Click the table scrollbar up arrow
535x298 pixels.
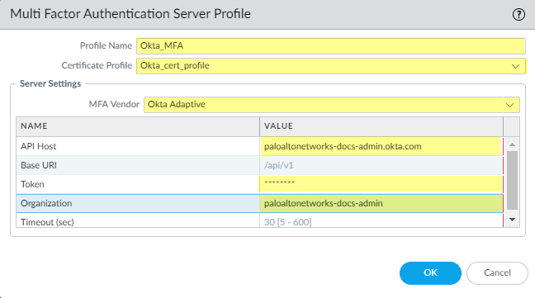pyautogui.click(x=512, y=145)
